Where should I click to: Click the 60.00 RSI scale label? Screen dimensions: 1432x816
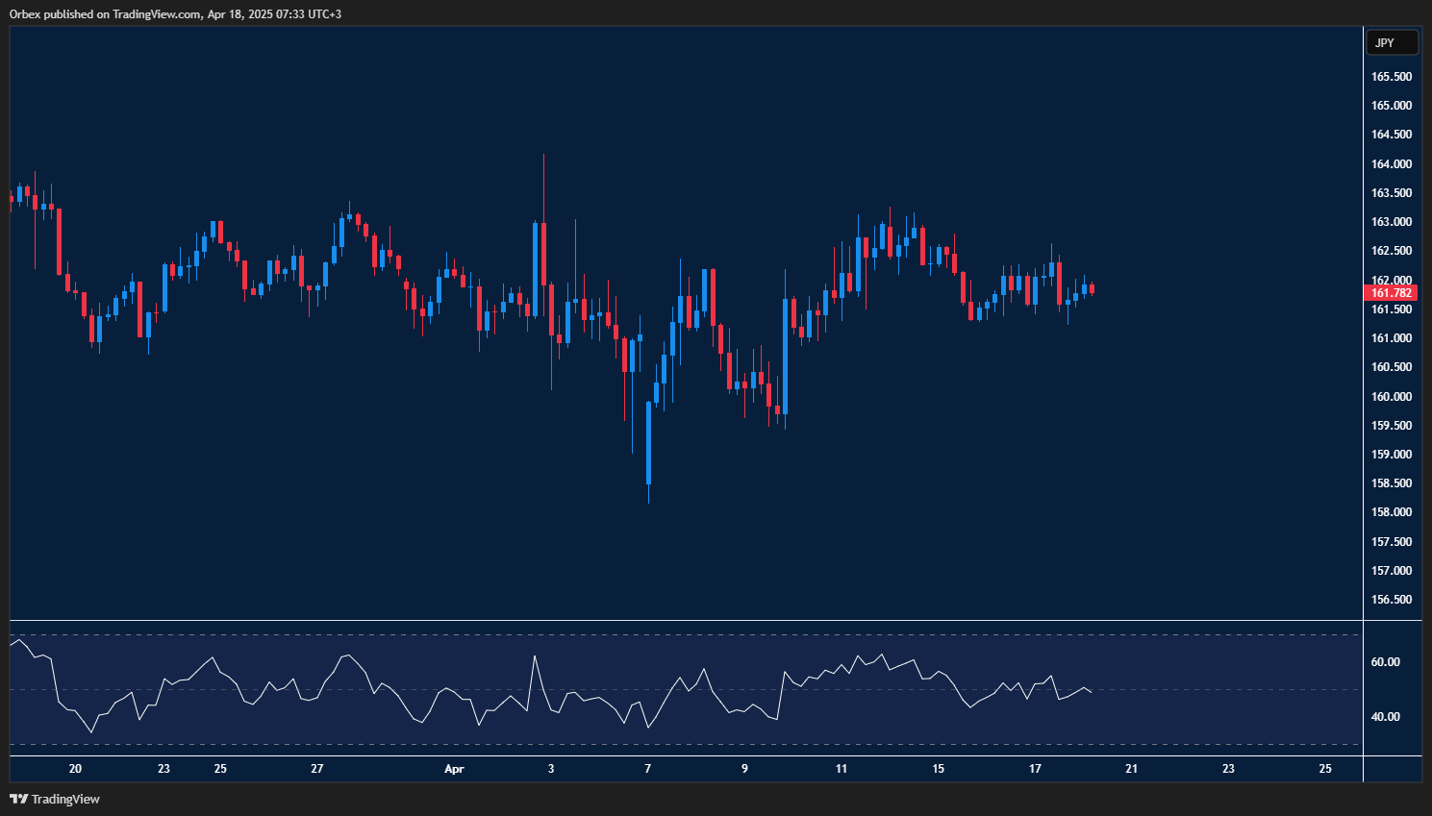(1386, 662)
